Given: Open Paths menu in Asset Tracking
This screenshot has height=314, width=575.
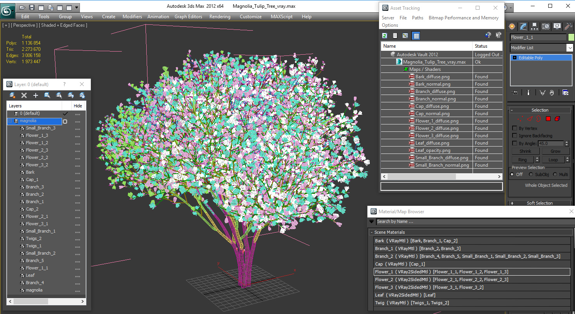Looking at the screenshot, I should click(x=417, y=18).
